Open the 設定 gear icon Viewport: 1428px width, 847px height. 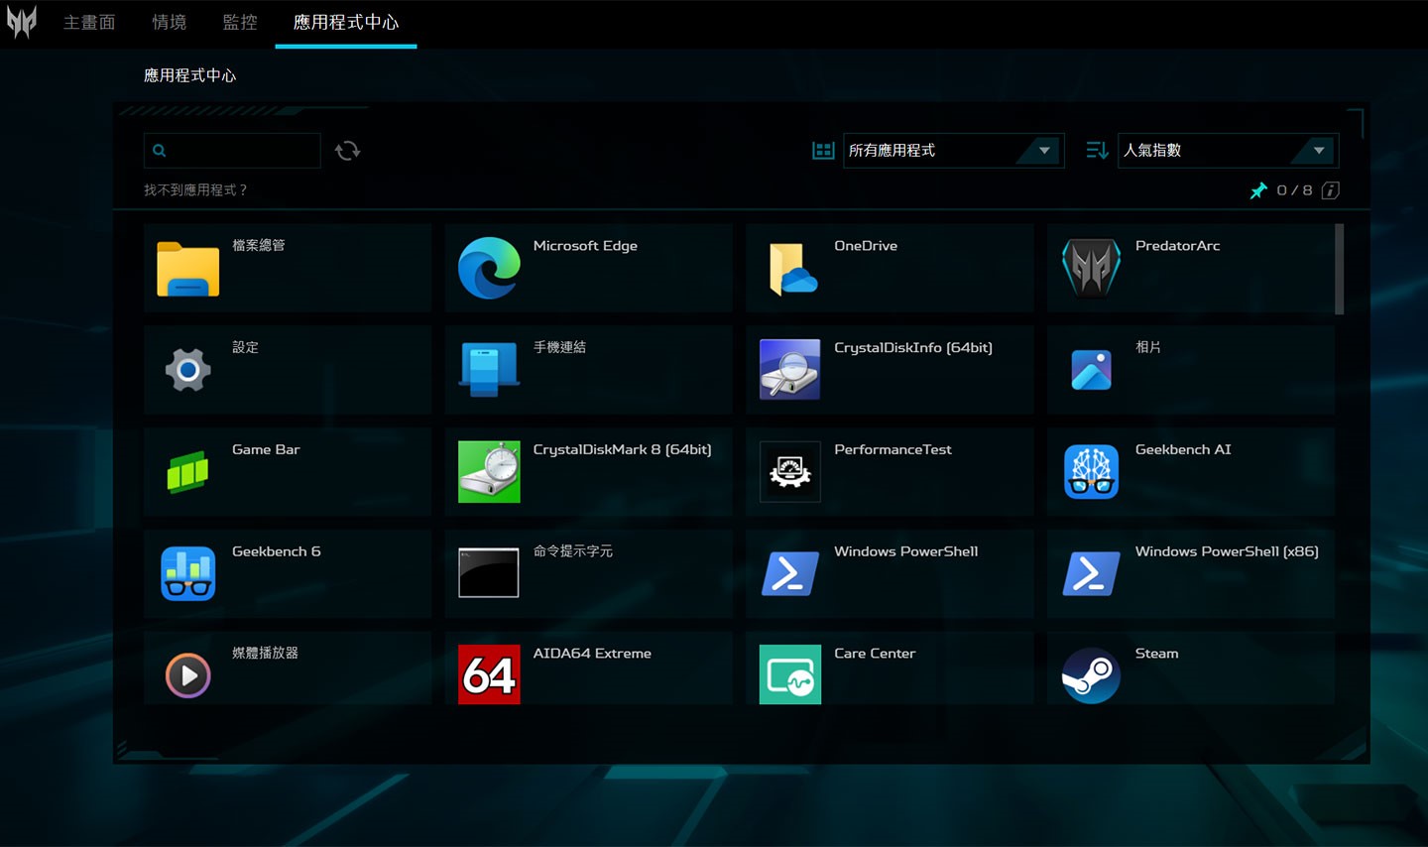(187, 370)
